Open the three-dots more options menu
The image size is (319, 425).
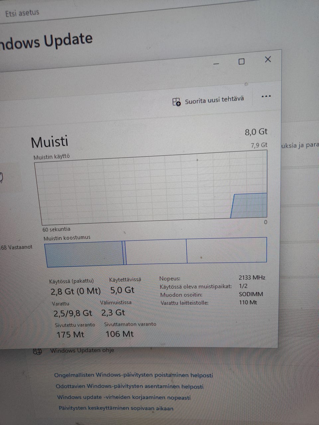(266, 96)
